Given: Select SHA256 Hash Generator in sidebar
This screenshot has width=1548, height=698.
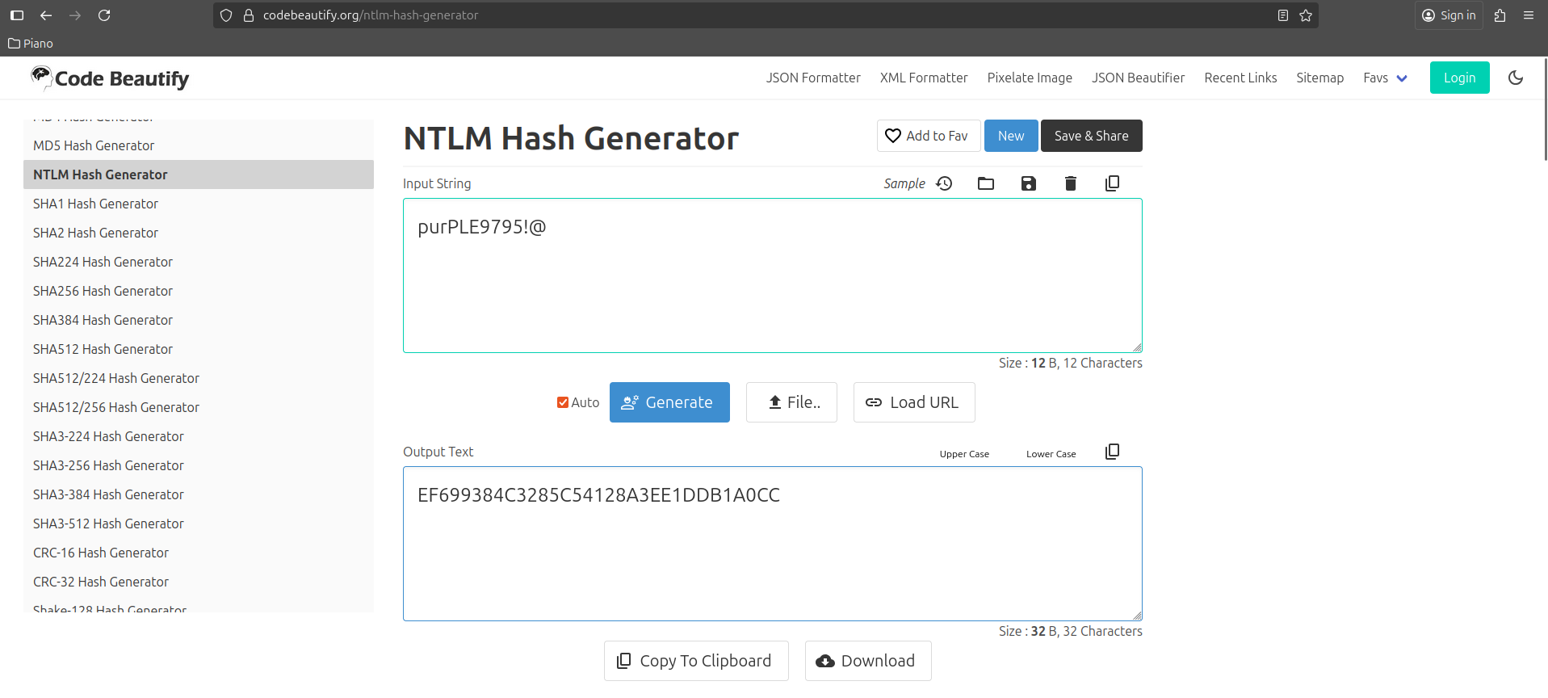Looking at the screenshot, I should pos(103,291).
